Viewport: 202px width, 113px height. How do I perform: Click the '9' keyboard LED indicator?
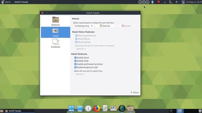click(x=144, y=2)
